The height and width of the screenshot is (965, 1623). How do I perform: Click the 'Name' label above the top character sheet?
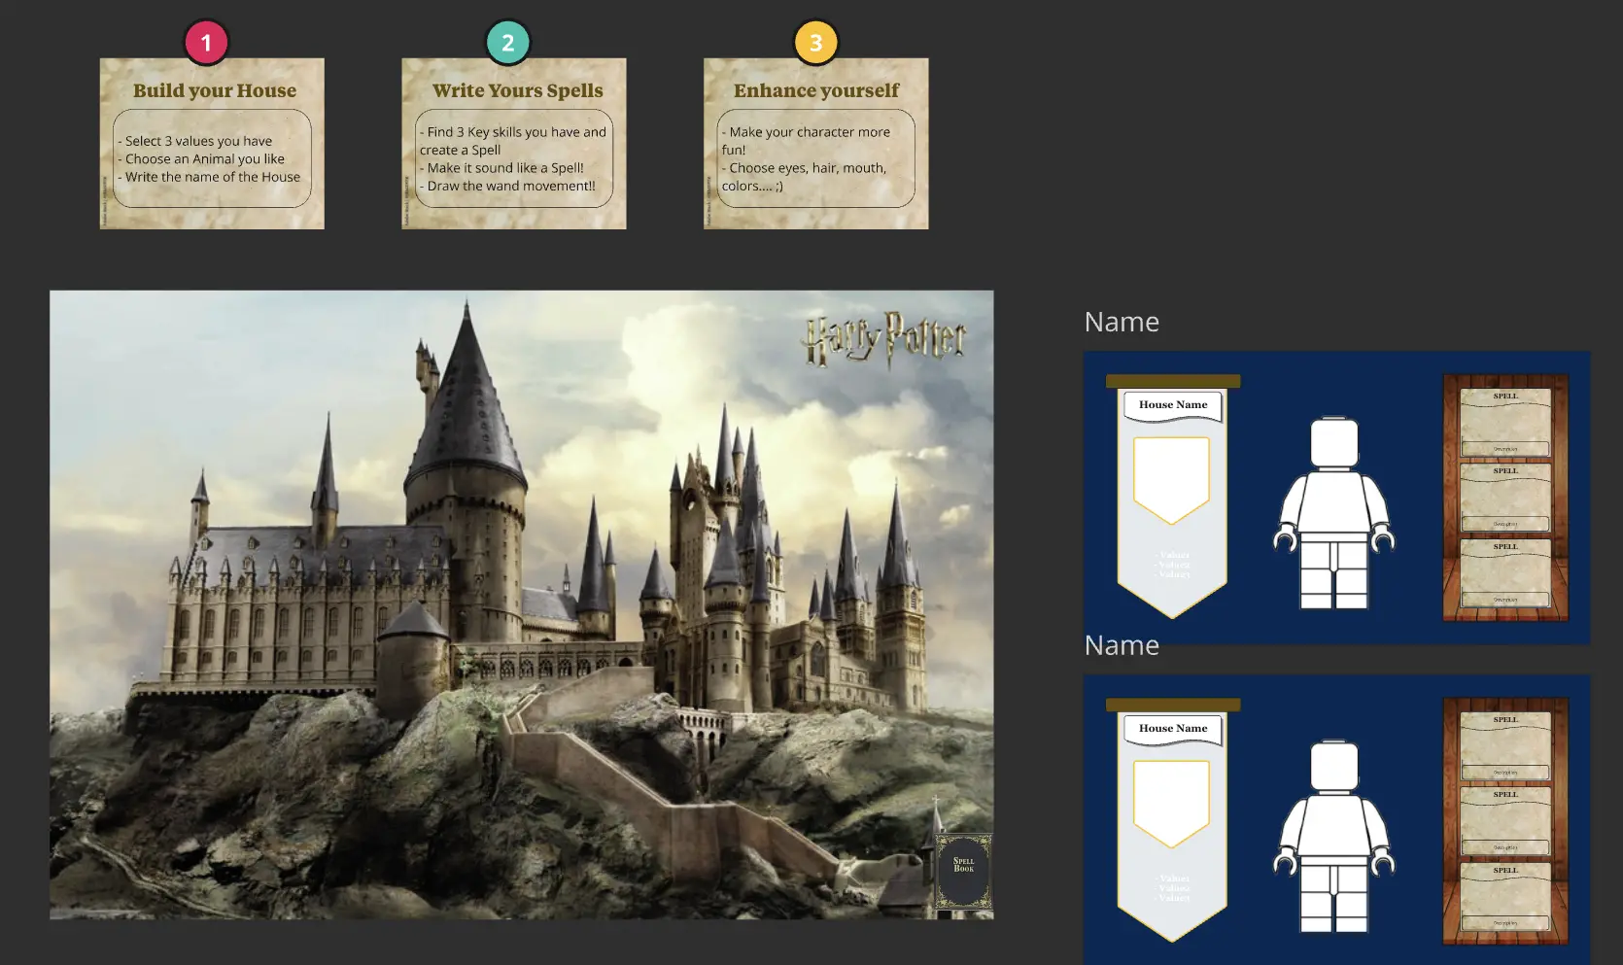pyautogui.click(x=1122, y=322)
